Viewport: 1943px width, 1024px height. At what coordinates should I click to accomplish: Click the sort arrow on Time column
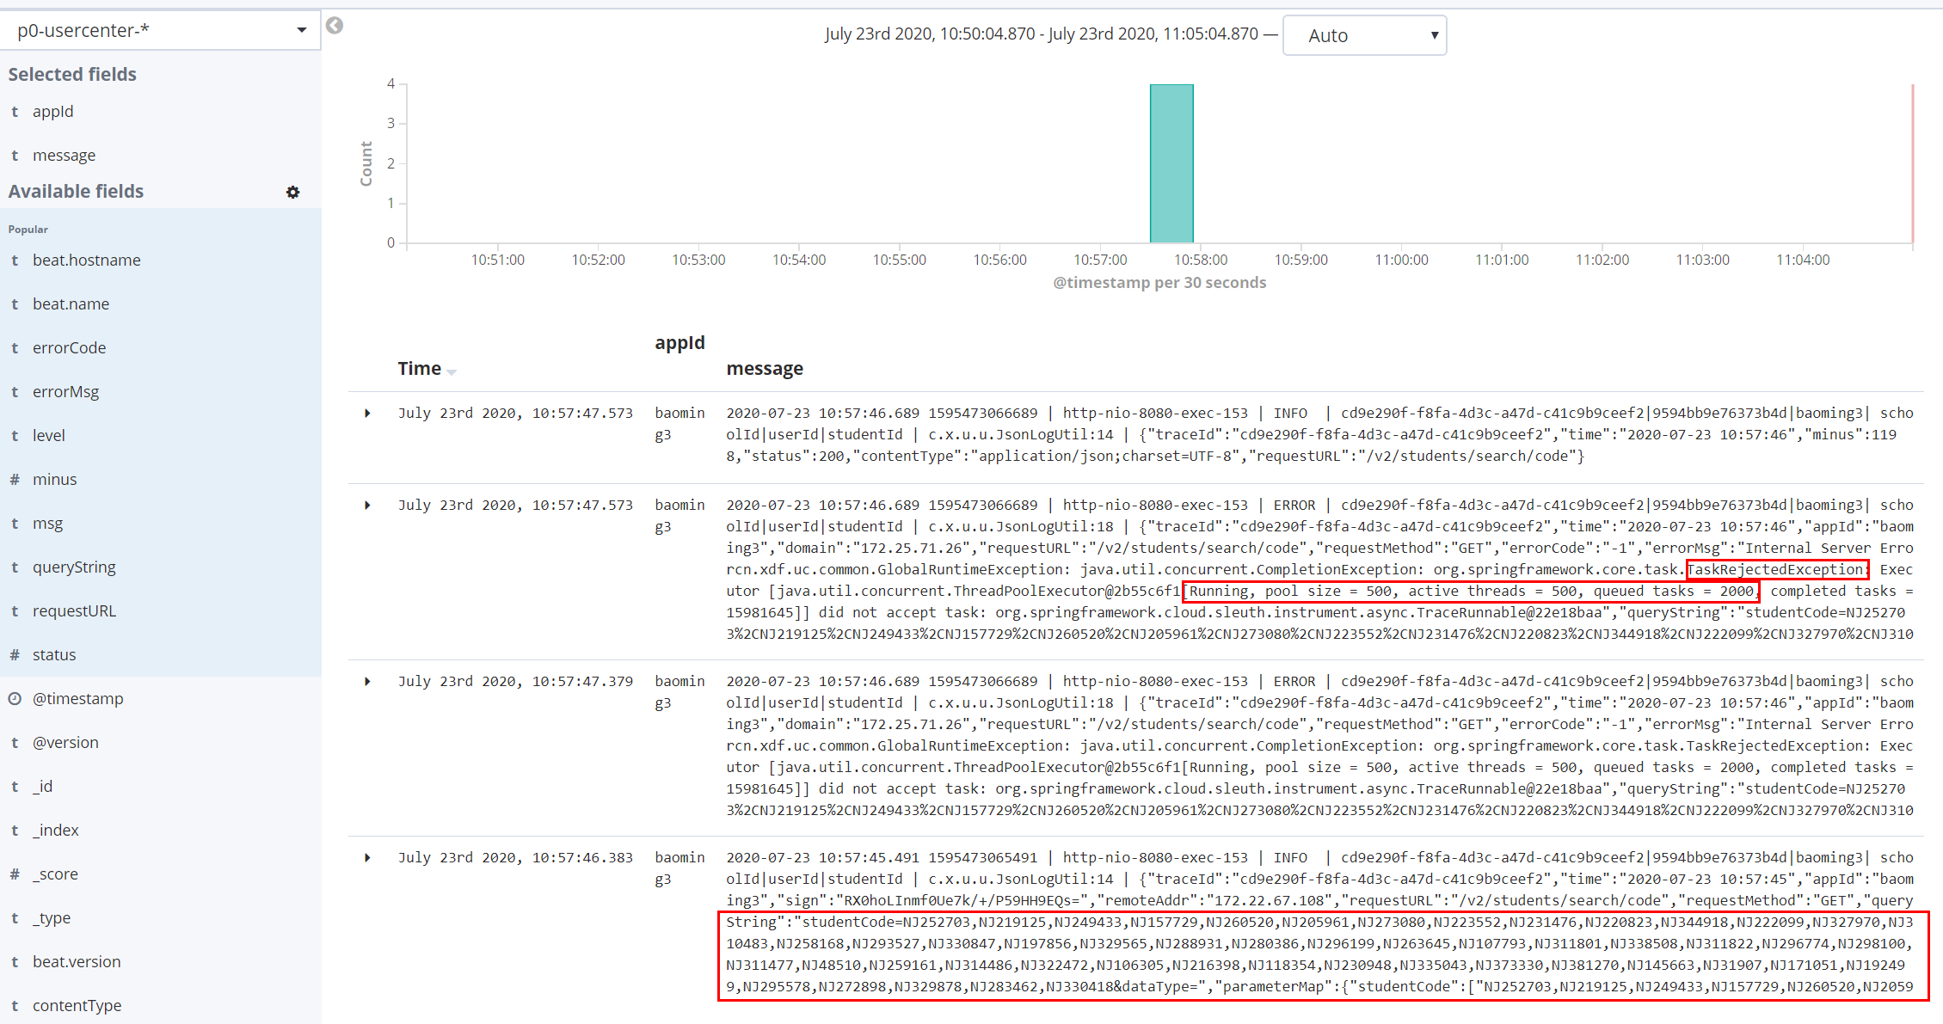click(x=452, y=371)
